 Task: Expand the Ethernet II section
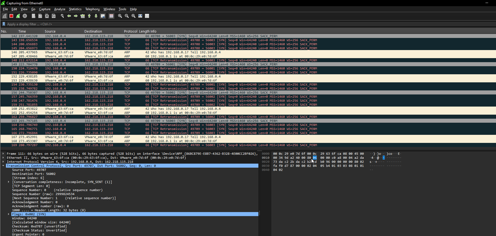3,158
